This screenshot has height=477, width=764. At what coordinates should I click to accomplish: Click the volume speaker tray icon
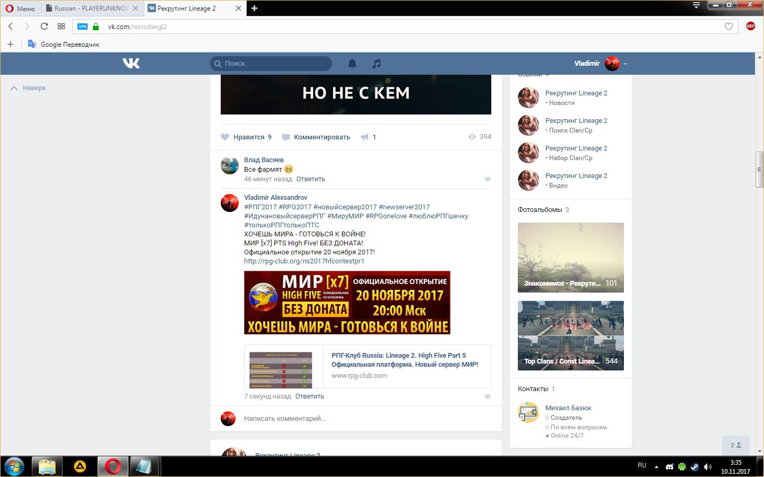click(x=707, y=467)
